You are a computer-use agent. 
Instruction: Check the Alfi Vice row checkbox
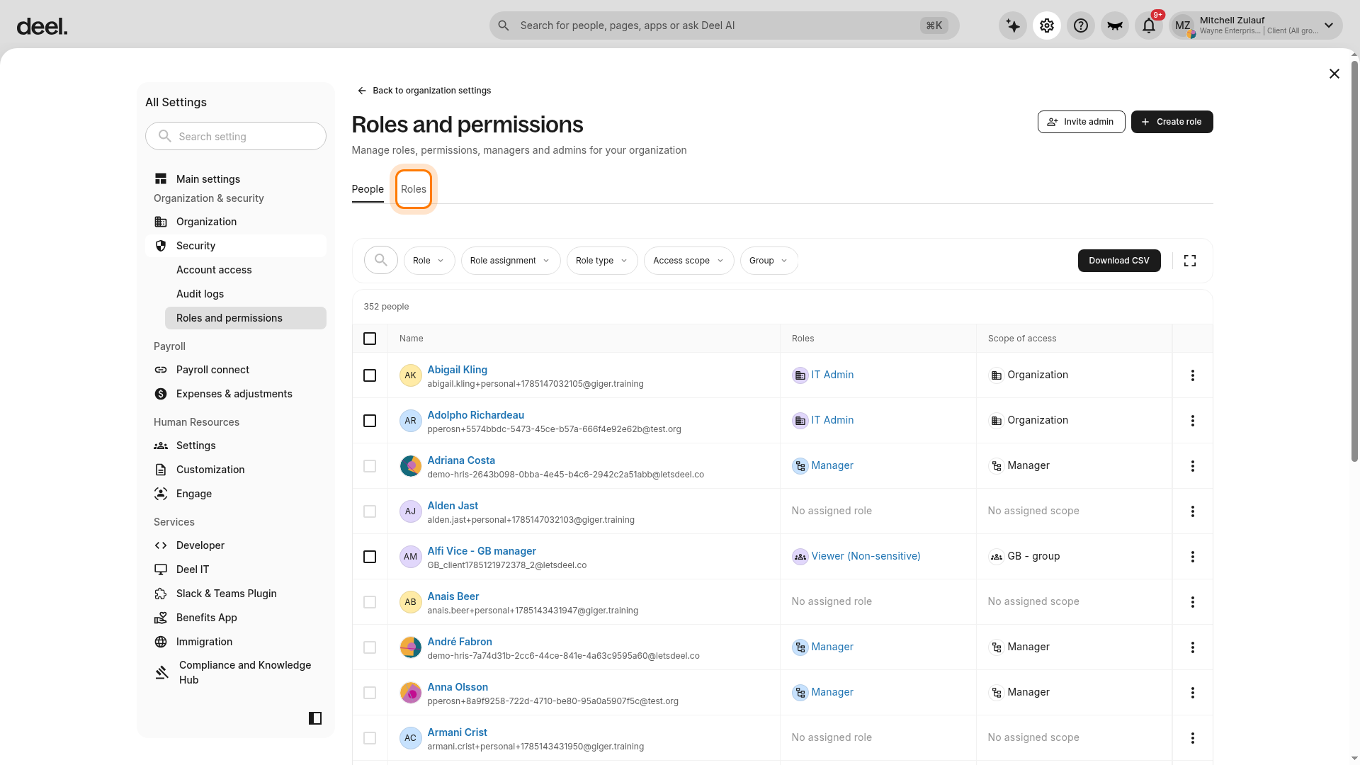tap(370, 557)
